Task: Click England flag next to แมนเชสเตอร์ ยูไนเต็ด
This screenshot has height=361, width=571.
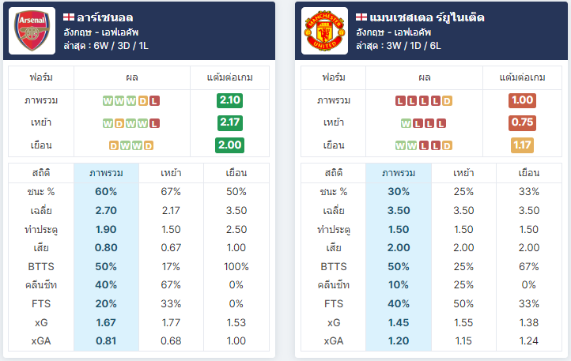Action: (x=361, y=17)
